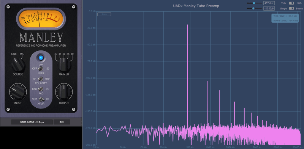Click the OUTPUT level knob
304x149 pixels.
(x=64, y=92)
